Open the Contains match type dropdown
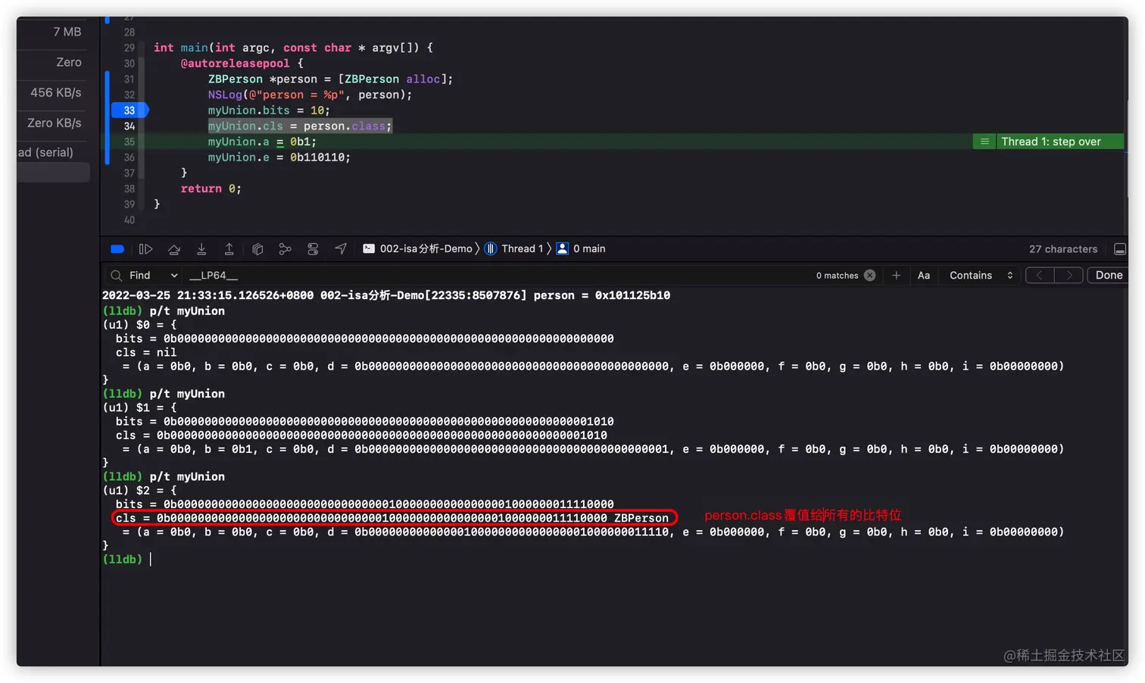This screenshot has width=1145, height=683. pyautogui.click(x=981, y=276)
